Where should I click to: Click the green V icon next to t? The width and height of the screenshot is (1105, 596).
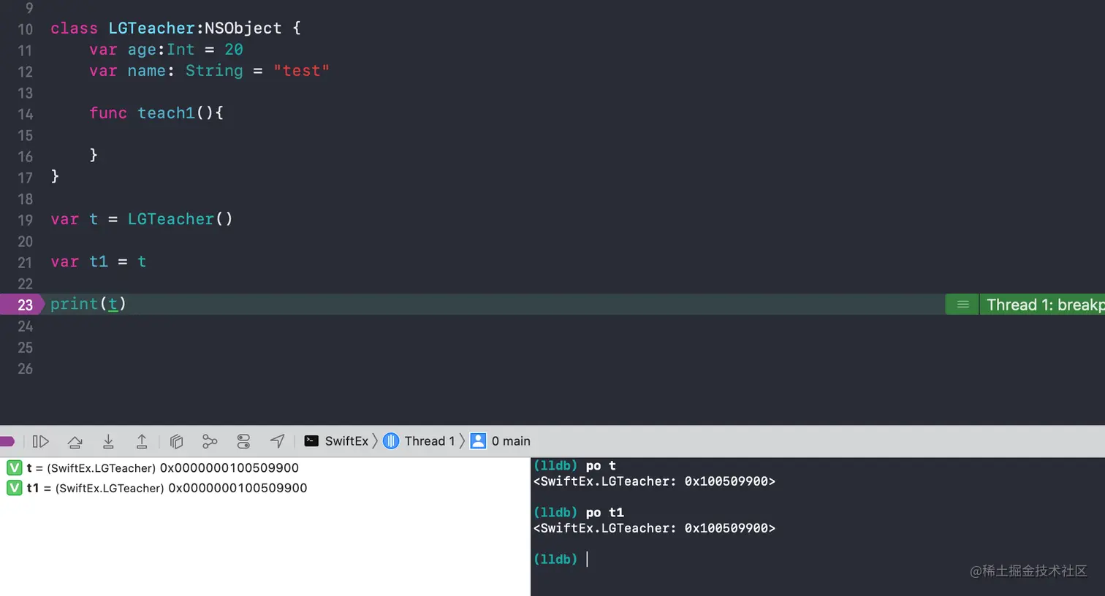[x=14, y=467]
